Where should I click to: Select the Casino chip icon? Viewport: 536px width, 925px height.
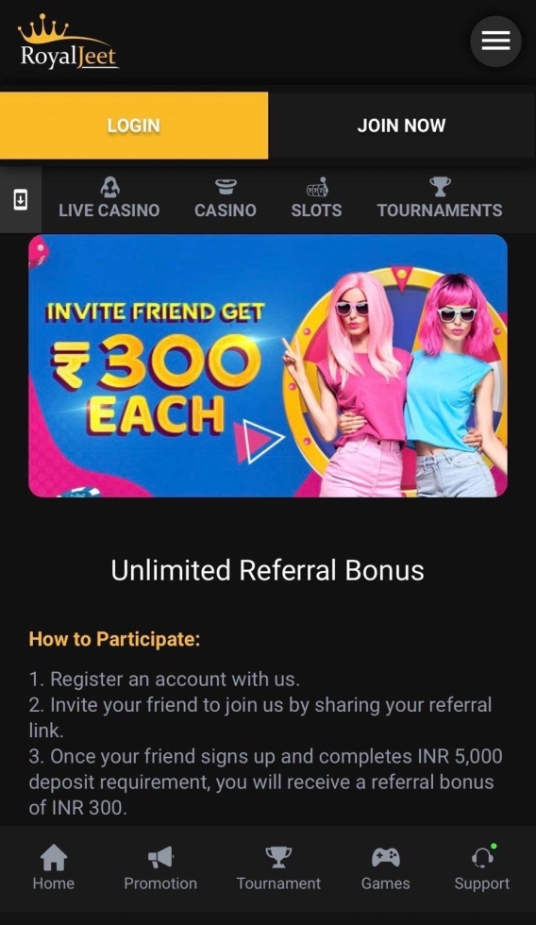pos(226,187)
